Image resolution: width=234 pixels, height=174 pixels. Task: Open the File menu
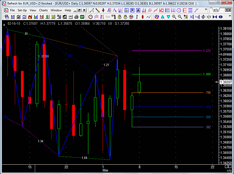click(x=12, y=10)
